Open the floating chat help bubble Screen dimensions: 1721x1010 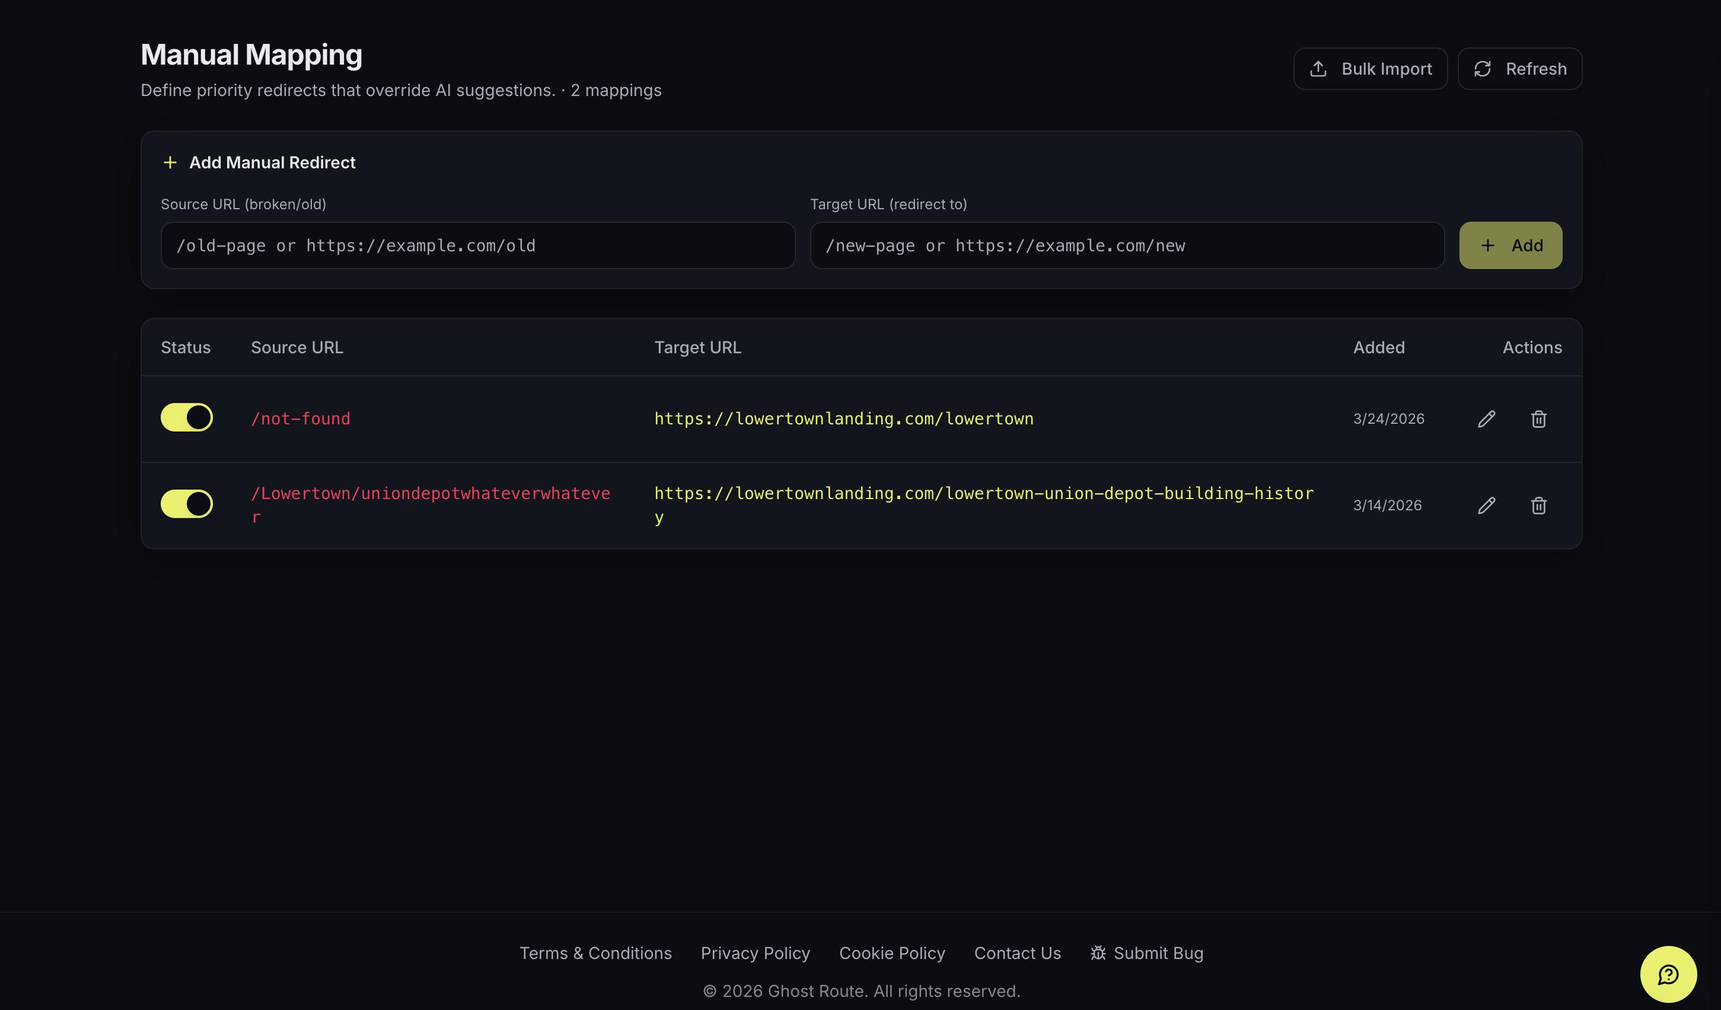coord(1668,974)
